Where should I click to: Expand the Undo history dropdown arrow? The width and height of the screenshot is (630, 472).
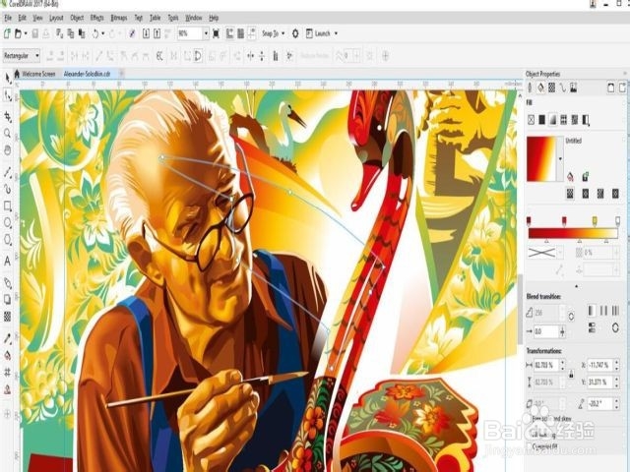[103, 33]
